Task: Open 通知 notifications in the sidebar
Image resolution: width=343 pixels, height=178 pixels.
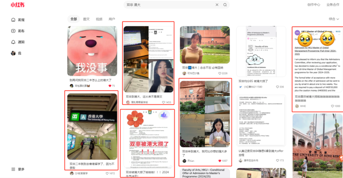Action: [x=18, y=42]
